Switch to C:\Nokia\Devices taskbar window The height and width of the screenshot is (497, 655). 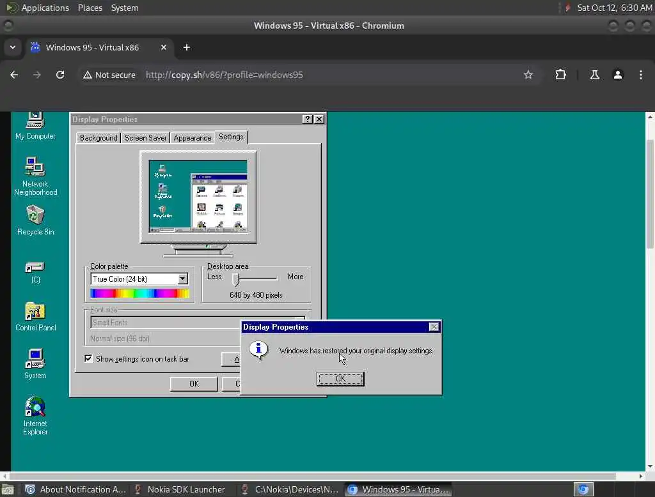pos(290,489)
